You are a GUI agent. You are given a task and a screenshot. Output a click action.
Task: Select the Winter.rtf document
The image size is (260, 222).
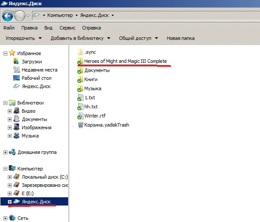[91, 116]
